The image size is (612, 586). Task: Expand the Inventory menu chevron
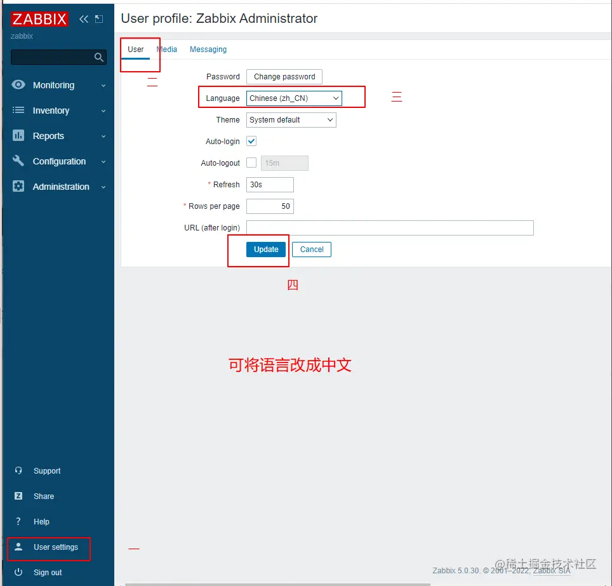coord(103,111)
